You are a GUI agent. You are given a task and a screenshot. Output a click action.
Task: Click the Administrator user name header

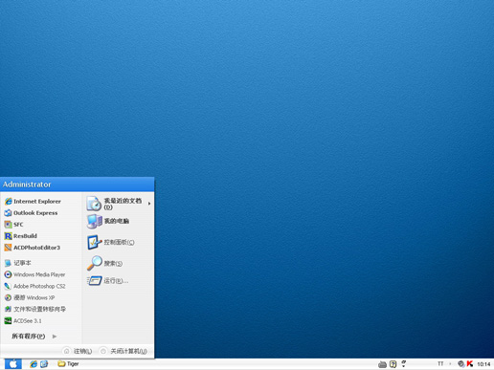tap(27, 185)
